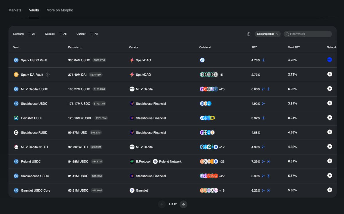344x214 pixels.
Task: Open the Coinshift USDL vault name
Action: tap(32, 118)
